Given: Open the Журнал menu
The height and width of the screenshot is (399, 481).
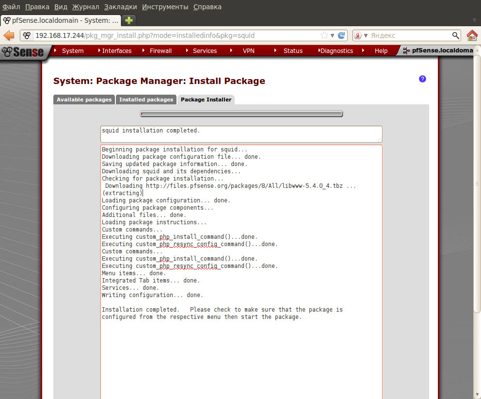Looking at the screenshot, I should tap(86, 7).
